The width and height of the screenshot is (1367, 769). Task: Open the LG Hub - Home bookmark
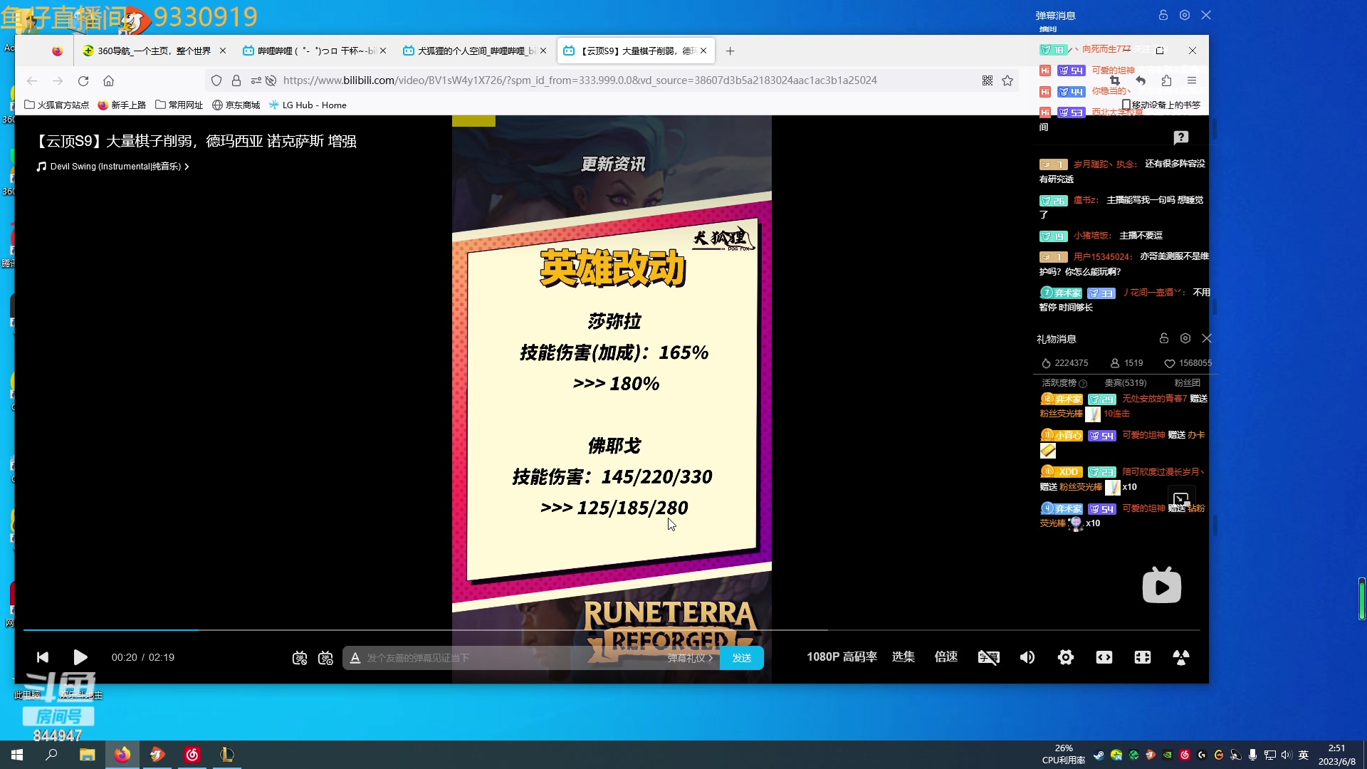308,105
